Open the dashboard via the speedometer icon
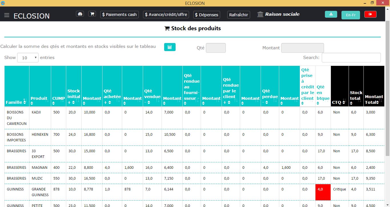390x207 pixels. tap(80, 14)
